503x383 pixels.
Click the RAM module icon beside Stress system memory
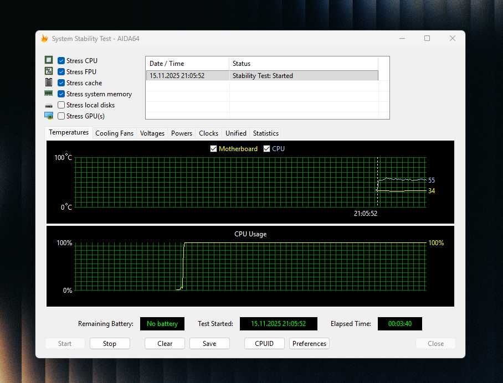pyautogui.click(x=48, y=94)
